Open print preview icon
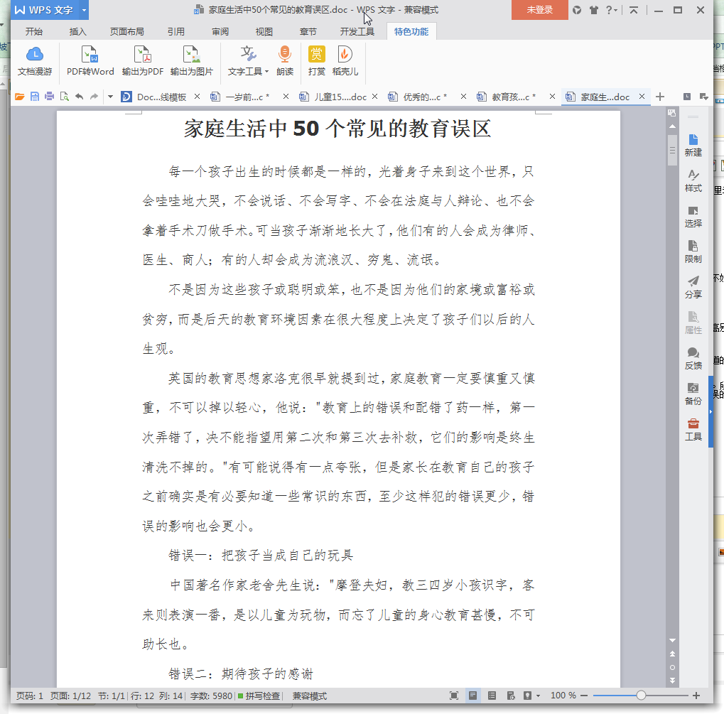The height and width of the screenshot is (714, 724). 64,97
